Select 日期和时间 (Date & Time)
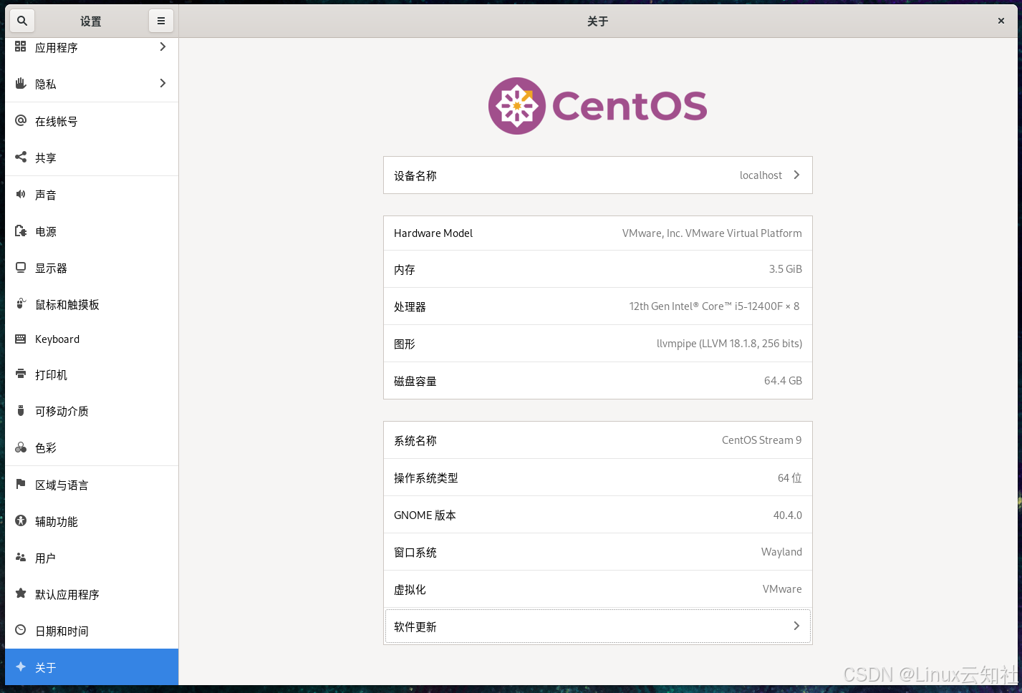1022x693 pixels. click(61, 631)
